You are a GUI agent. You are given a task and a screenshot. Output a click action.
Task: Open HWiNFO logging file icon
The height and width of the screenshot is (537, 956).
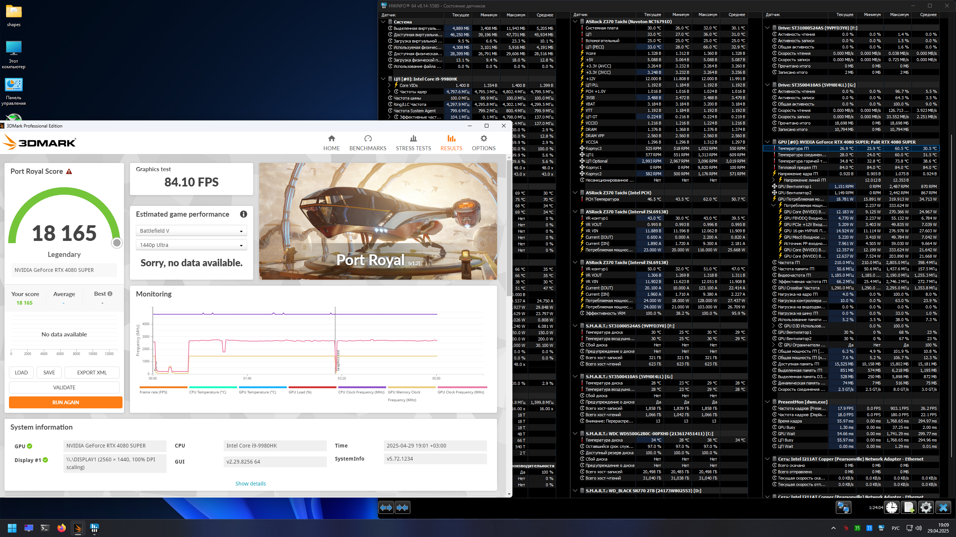909,508
